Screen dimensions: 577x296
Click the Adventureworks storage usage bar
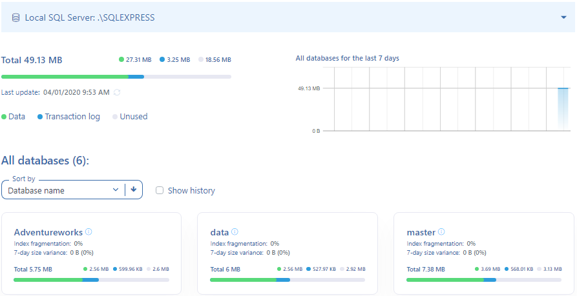click(x=91, y=280)
